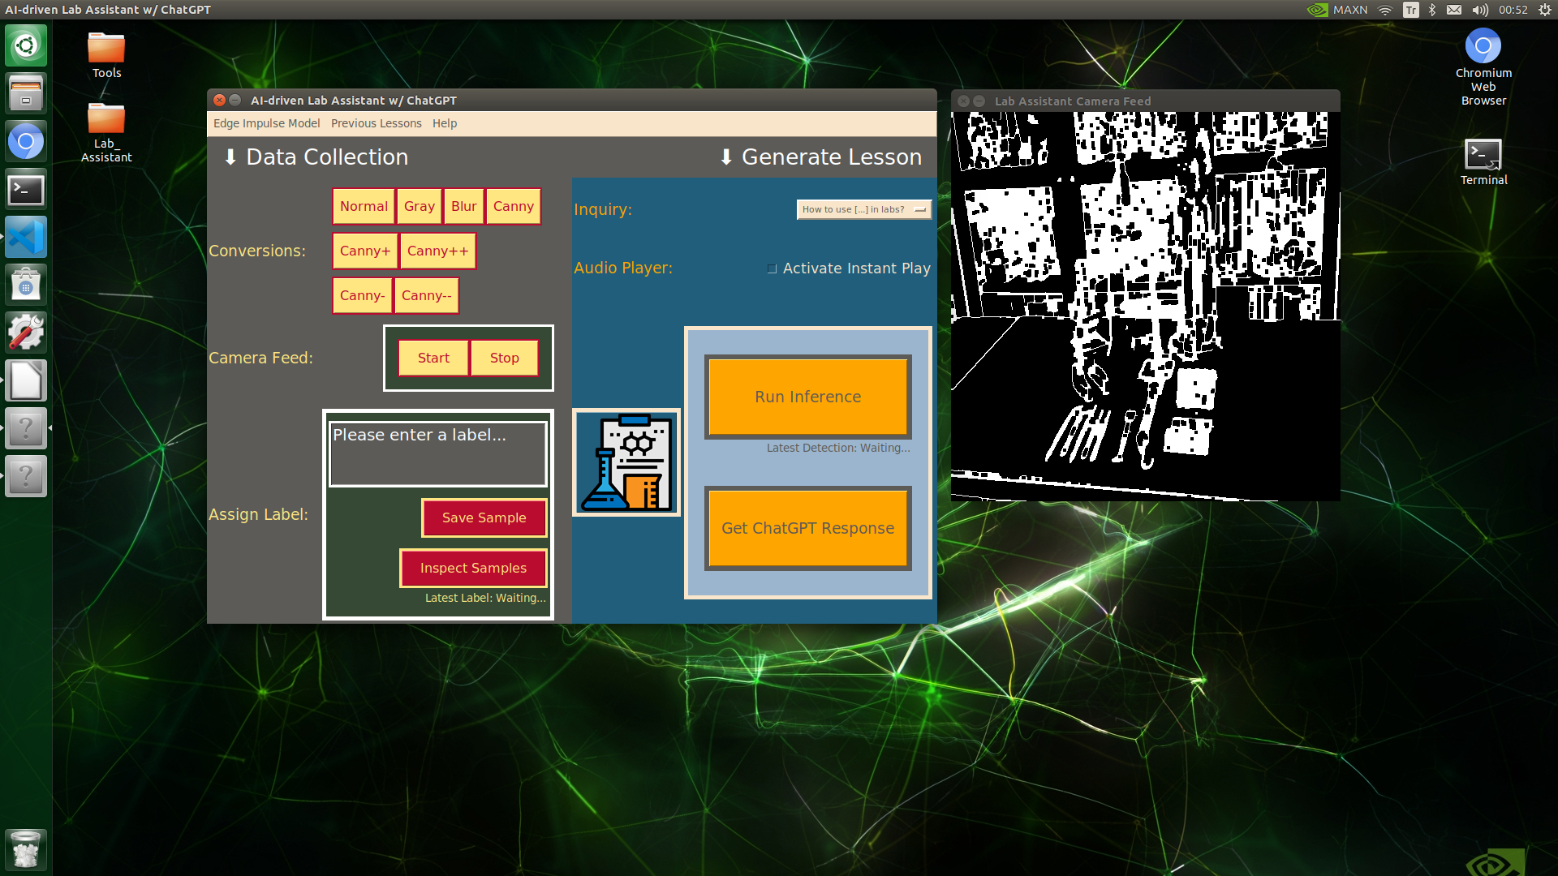
Task: Open Ubuntu dash search in launcher
Action: pos(26,45)
